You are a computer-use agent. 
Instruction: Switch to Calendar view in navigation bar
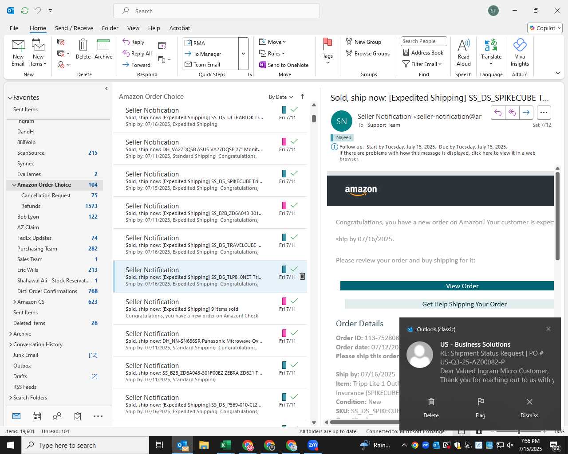point(37,416)
